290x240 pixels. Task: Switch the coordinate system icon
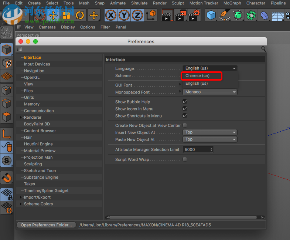[151, 15]
